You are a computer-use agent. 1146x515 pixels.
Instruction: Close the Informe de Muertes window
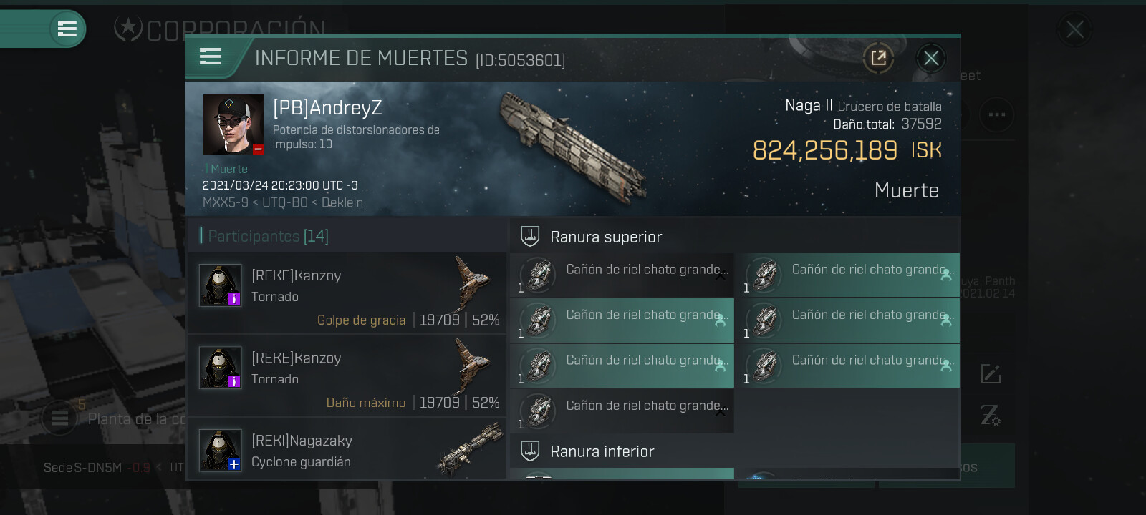[x=931, y=58]
